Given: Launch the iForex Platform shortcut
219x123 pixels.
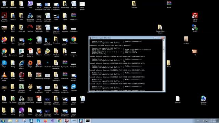Looking at the screenshot, I should pyautogui.click(x=22, y=75).
